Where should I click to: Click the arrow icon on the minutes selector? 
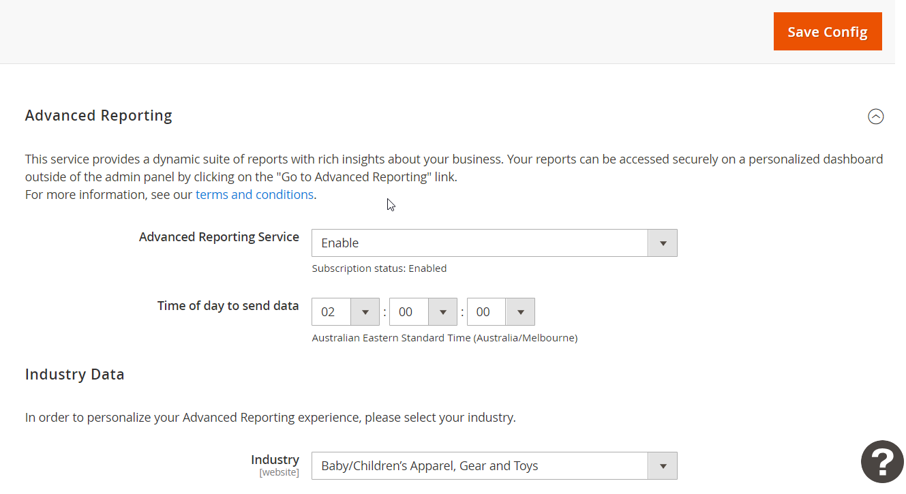tap(443, 311)
